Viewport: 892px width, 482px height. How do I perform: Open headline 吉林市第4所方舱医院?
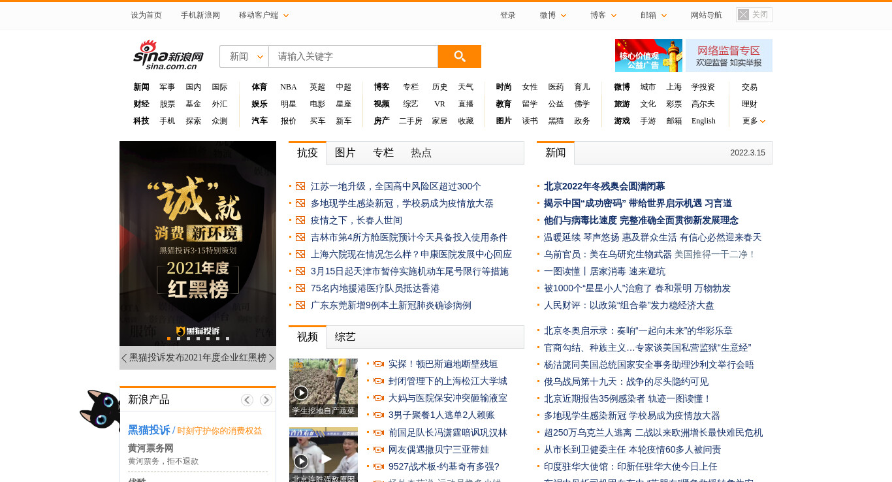click(409, 237)
